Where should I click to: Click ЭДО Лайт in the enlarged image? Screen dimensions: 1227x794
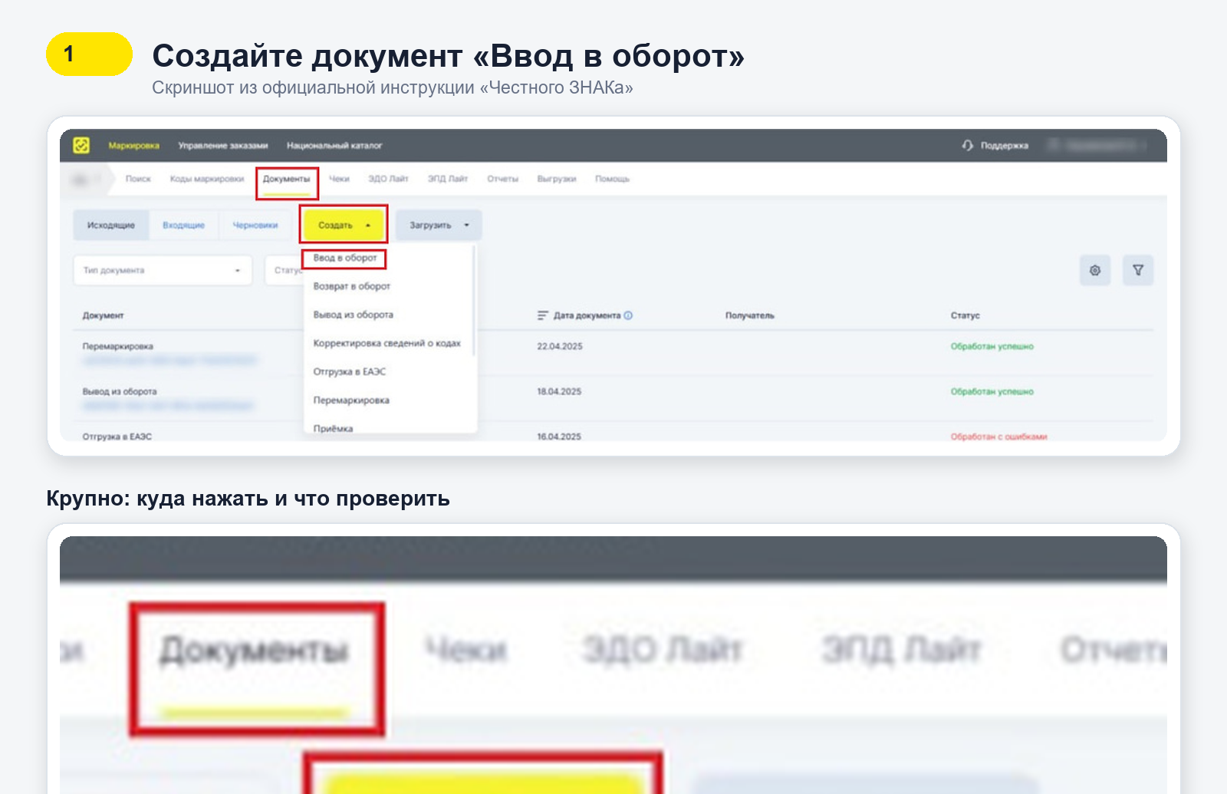[x=663, y=651]
